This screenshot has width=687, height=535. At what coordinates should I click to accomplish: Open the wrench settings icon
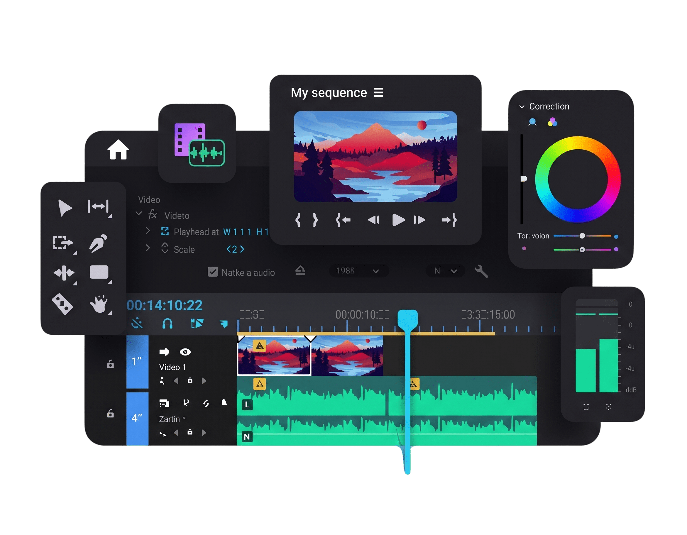point(481,271)
